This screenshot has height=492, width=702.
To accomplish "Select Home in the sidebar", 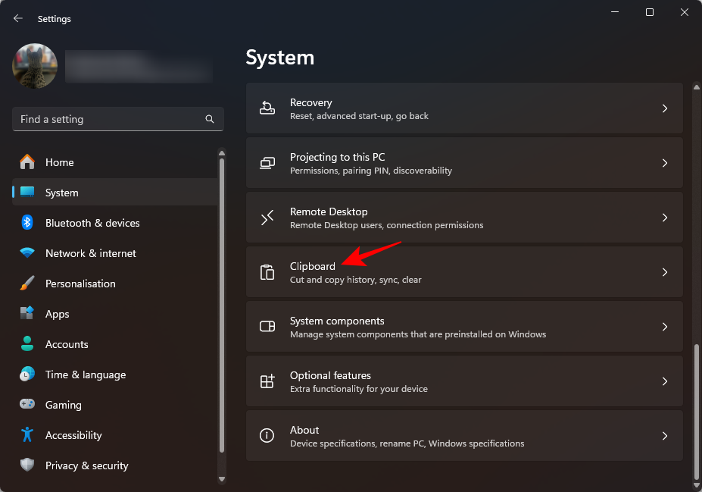I will coord(59,162).
